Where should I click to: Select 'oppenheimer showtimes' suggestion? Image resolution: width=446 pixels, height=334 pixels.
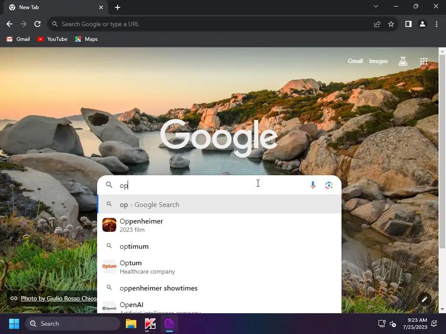(x=220, y=288)
